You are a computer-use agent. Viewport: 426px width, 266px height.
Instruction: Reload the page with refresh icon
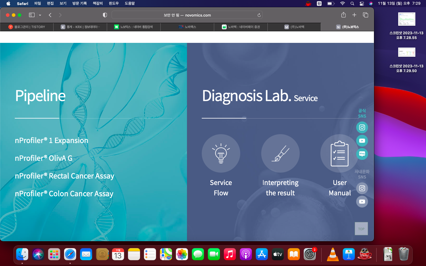259,15
